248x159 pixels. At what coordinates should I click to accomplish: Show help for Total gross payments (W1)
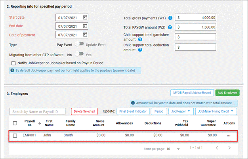[170, 18]
